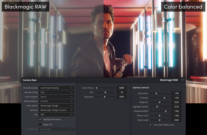Click the Exposure 0.00 value field
This screenshot has height=135, width=207.
[x=122, y=97]
